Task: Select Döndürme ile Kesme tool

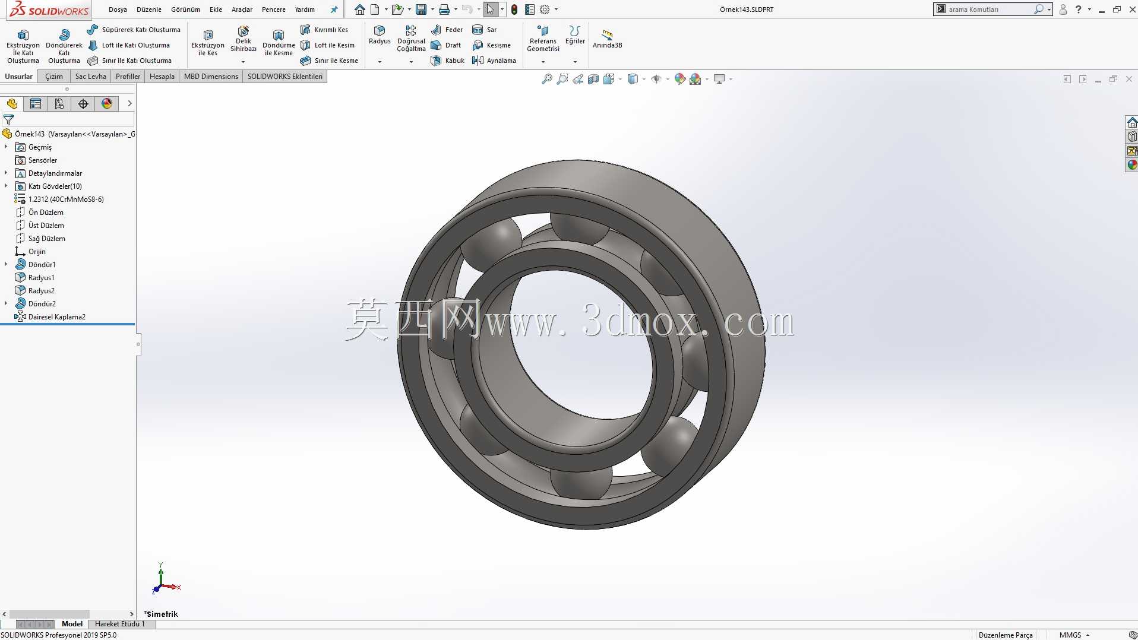Action: (279, 43)
